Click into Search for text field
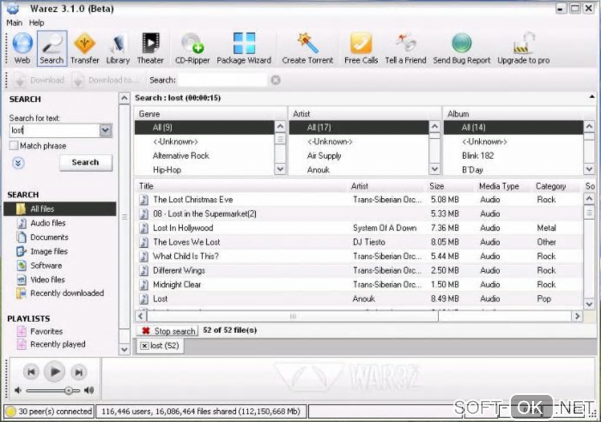Image resolution: width=601 pixels, height=422 pixels. 54,131
